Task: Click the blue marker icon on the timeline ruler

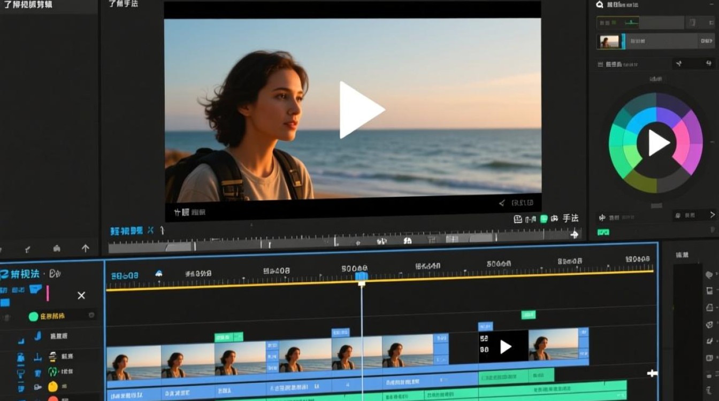Action: 158,274
